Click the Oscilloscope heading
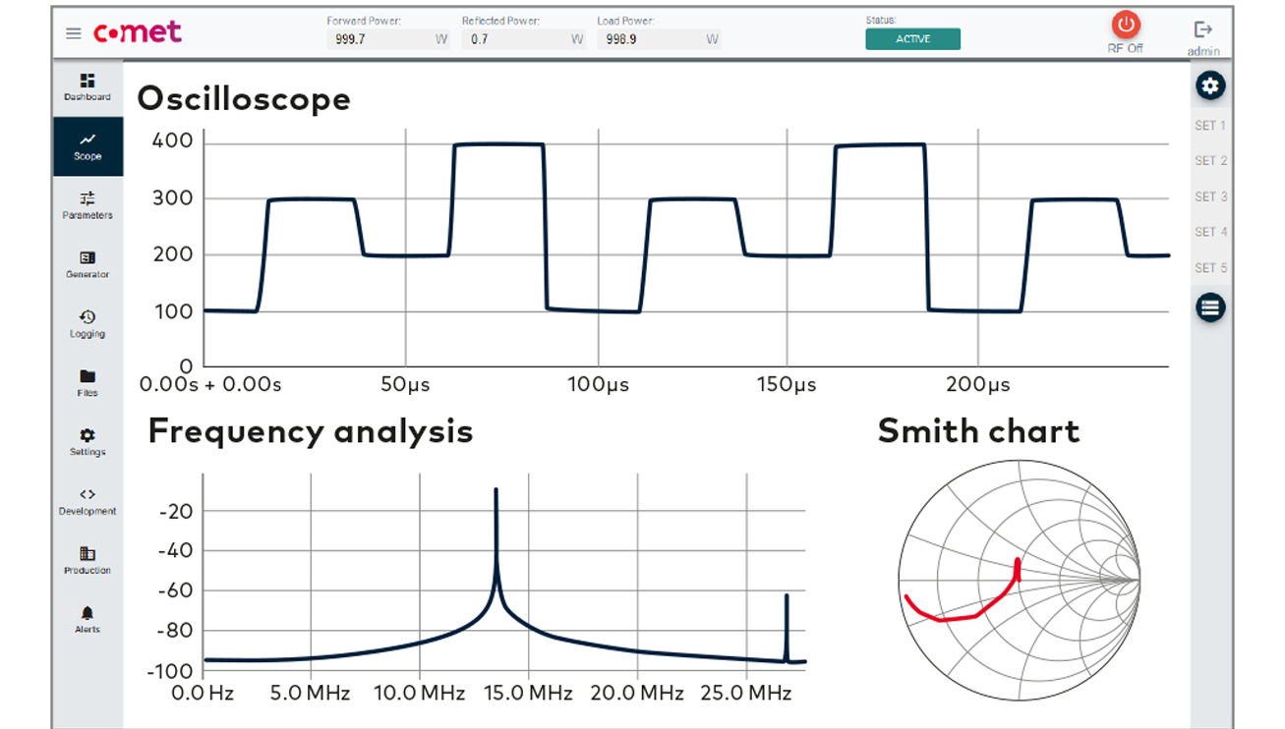 244,98
